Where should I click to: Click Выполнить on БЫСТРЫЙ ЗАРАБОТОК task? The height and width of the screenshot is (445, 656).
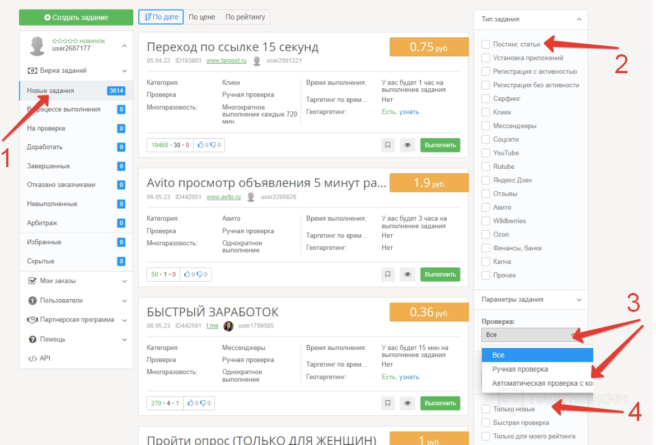click(440, 403)
